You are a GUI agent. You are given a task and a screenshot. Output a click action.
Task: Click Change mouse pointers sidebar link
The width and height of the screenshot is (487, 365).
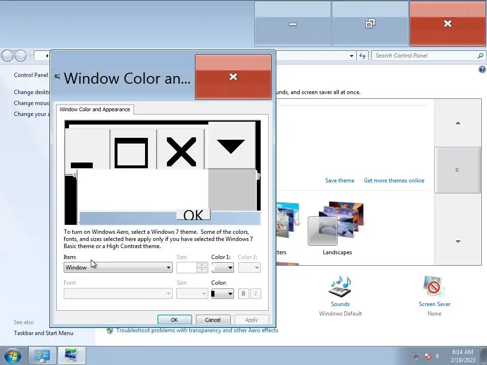[32, 103]
